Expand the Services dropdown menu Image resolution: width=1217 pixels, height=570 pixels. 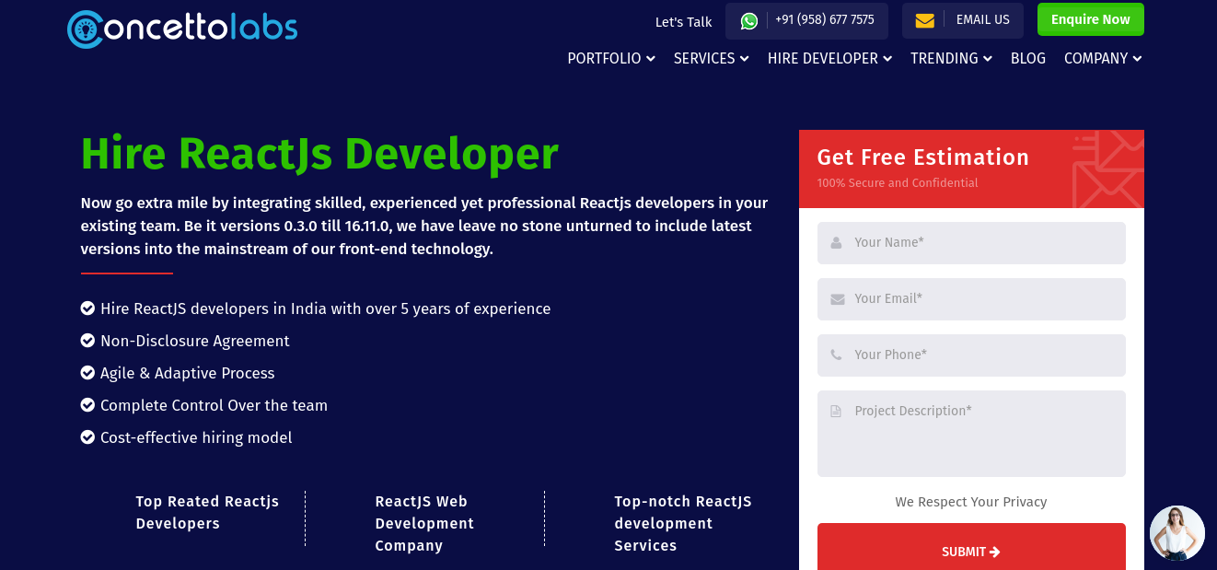coord(711,58)
